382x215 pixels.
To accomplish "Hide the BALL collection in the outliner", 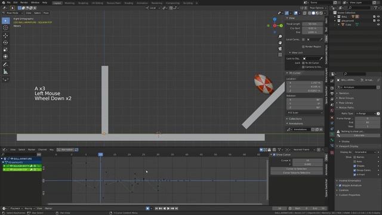I will (x=378, y=17).
